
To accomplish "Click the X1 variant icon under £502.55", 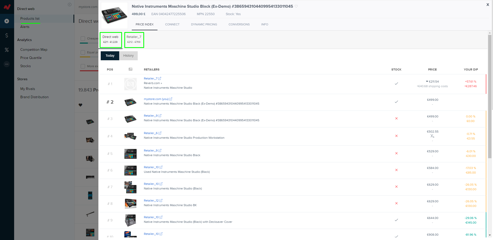I will coord(432,136).
